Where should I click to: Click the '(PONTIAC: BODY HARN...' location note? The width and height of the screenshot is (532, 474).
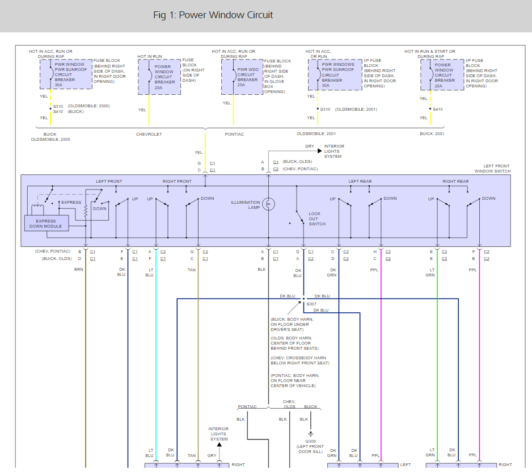pyautogui.click(x=295, y=381)
